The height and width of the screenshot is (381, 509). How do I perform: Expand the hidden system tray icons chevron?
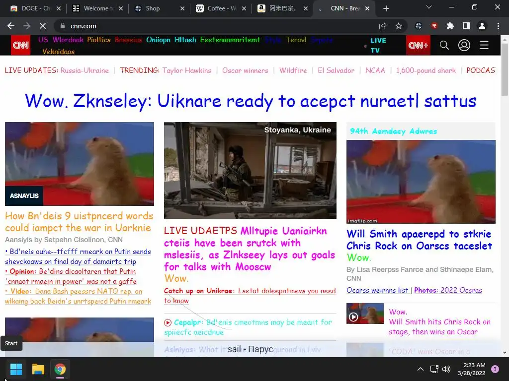click(421, 369)
